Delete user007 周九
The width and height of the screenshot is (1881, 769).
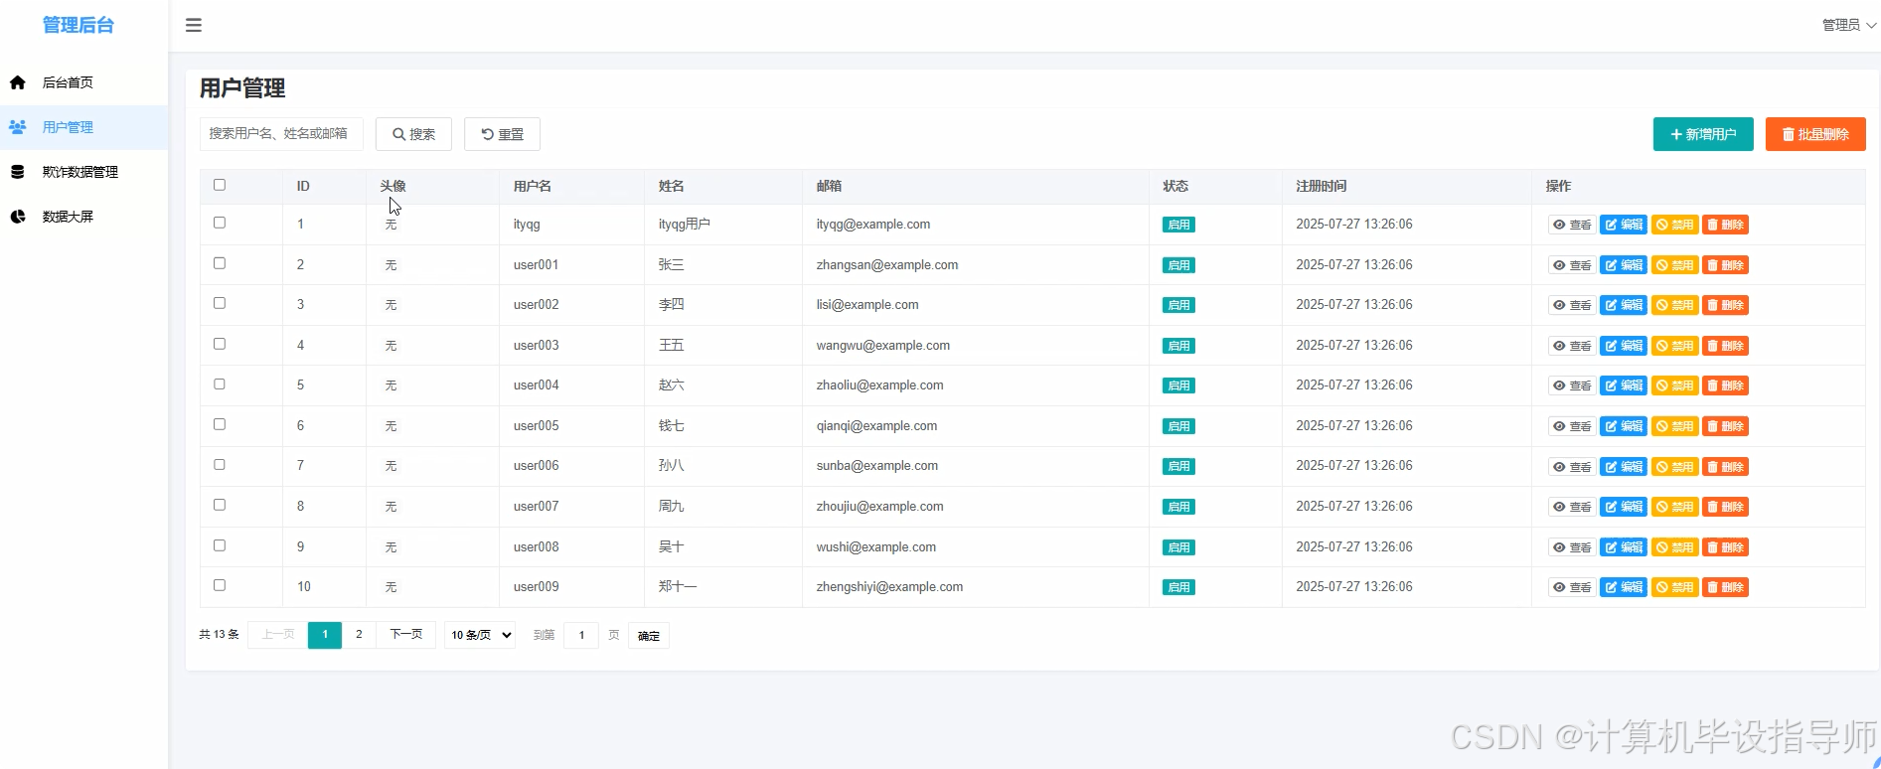pyautogui.click(x=1725, y=507)
